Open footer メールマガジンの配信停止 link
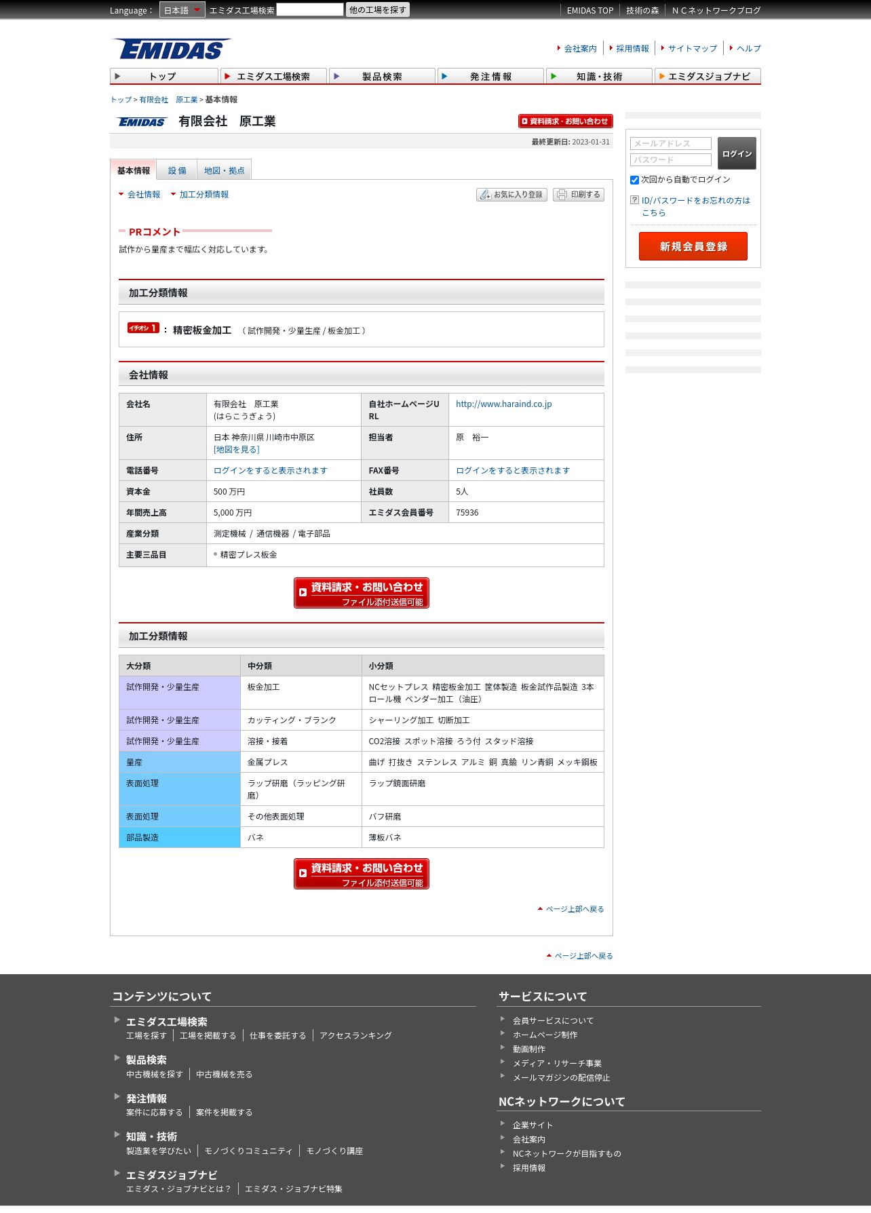The height and width of the screenshot is (1213, 871). [x=561, y=1078]
